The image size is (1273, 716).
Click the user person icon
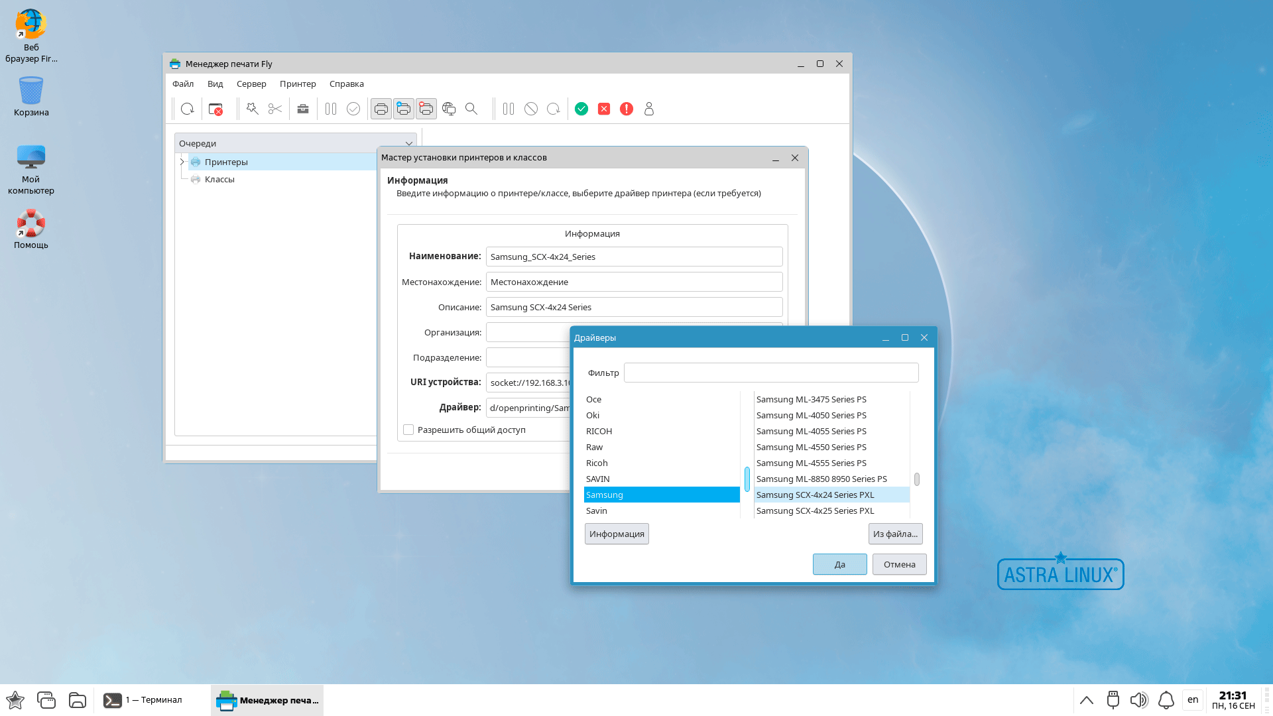click(x=649, y=109)
